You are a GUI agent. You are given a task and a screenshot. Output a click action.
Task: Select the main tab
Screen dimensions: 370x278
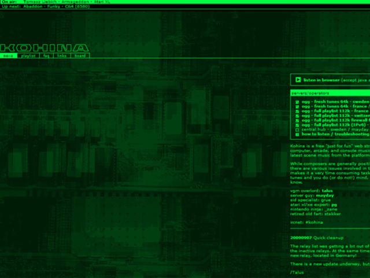9,55
